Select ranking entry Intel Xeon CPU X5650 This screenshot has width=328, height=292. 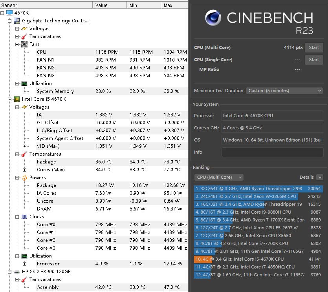pyautogui.click(x=258, y=236)
